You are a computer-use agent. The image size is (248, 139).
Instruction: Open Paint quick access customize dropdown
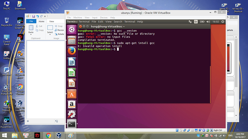45,16
